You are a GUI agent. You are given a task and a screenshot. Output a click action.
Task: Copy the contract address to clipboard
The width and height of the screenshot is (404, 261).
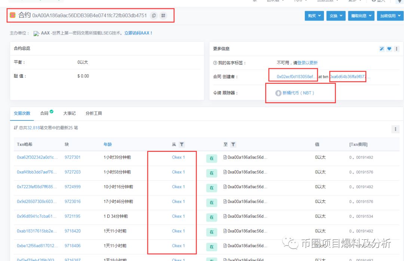tap(154, 16)
